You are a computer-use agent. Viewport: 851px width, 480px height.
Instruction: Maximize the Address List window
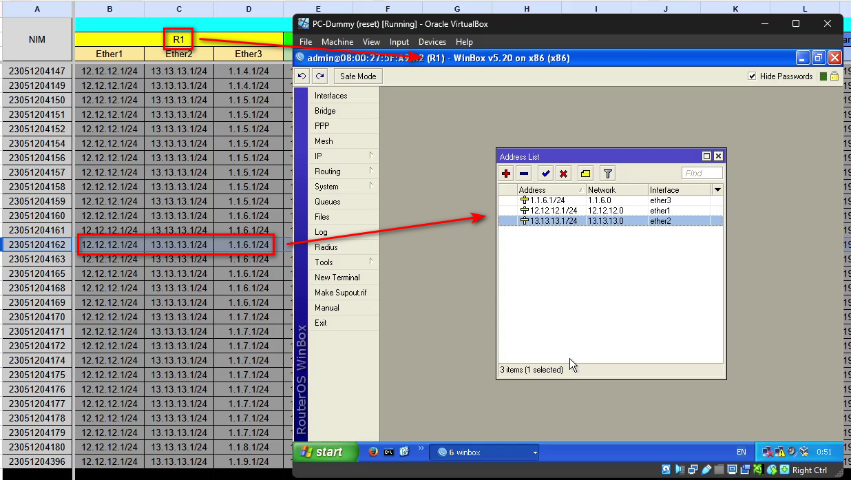pos(706,156)
